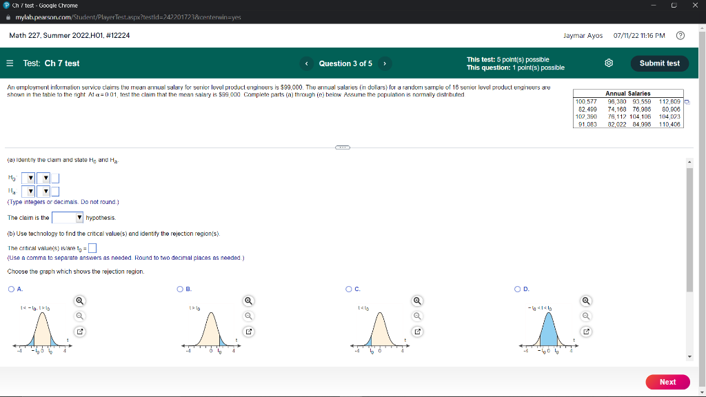
Task: Open graph A in a new window
Action: 80,332
